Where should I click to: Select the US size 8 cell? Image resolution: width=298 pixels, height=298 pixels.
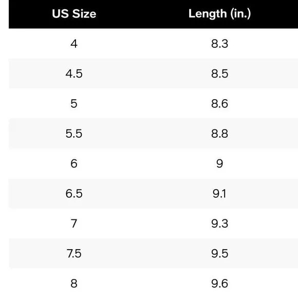click(74, 284)
